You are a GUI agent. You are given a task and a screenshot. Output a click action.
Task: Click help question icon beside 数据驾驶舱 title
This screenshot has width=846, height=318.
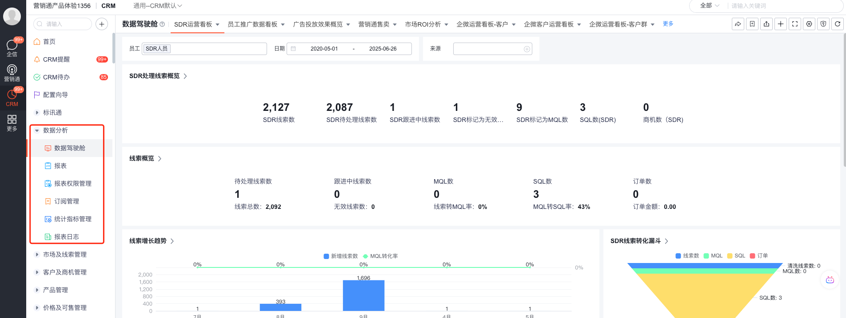[162, 24]
